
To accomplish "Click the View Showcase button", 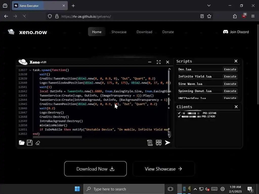I will (164, 169).
